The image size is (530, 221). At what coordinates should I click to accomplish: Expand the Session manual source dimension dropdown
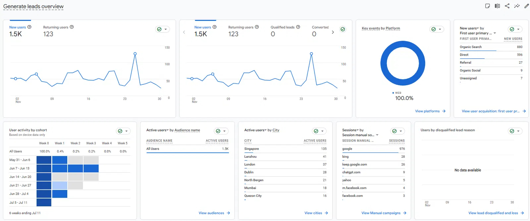pos(360,135)
